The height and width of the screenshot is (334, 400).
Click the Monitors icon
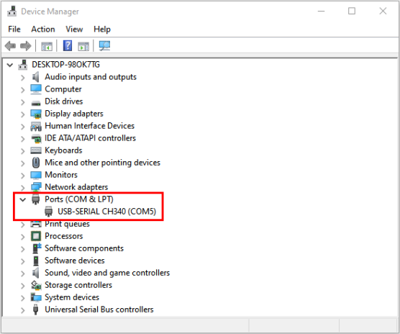tap(36, 175)
